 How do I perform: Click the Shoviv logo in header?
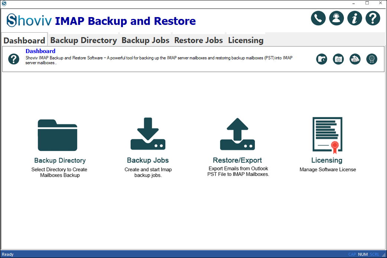pos(29,20)
